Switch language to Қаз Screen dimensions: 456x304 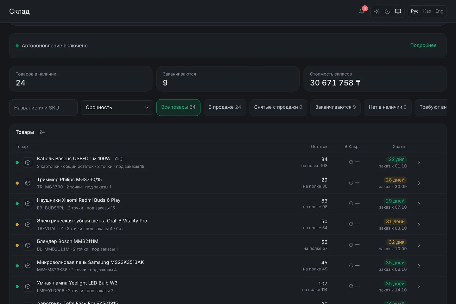pyautogui.click(x=427, y=11)
